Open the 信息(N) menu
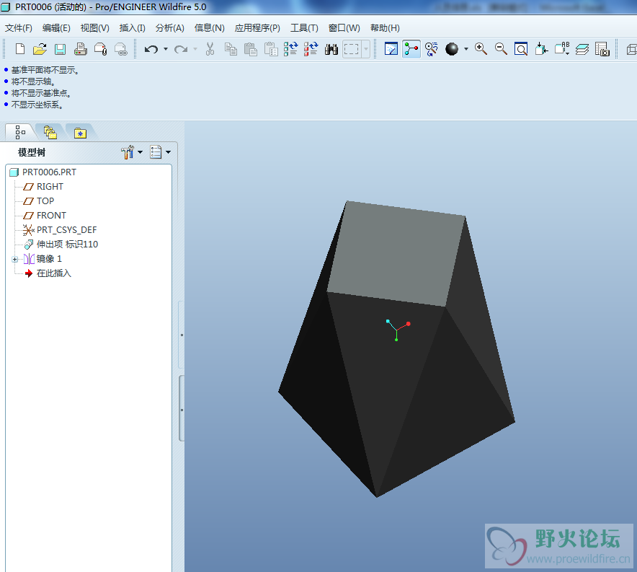Viewport: 637px width, 572px height. [209, 28]
